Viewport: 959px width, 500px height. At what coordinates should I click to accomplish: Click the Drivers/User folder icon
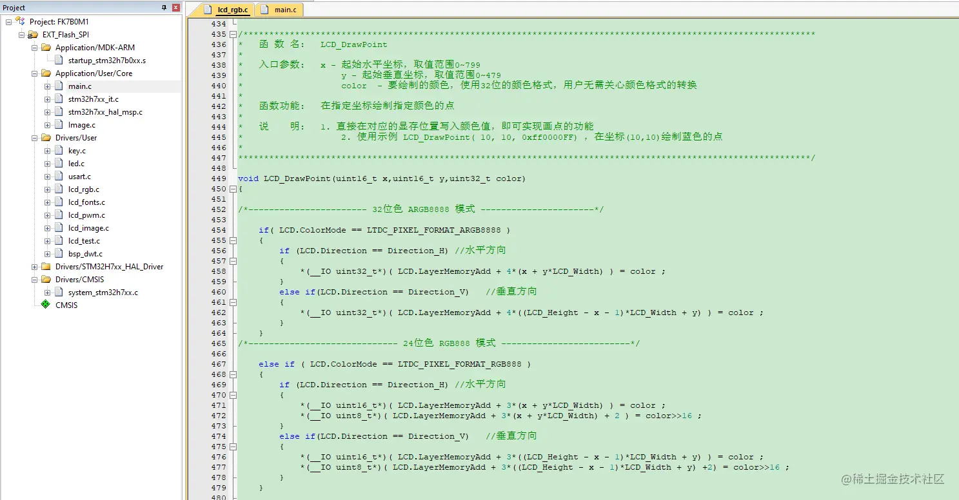click(45, 138)
